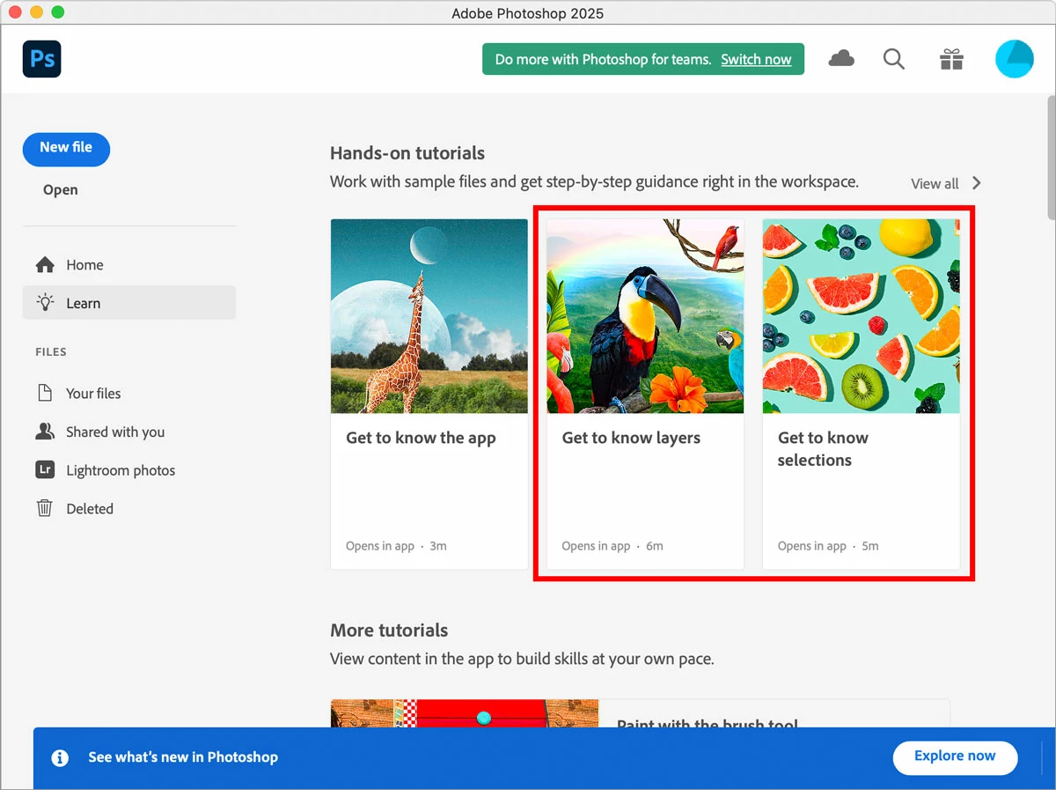Click the View all tutorials link

pos(935,183)
